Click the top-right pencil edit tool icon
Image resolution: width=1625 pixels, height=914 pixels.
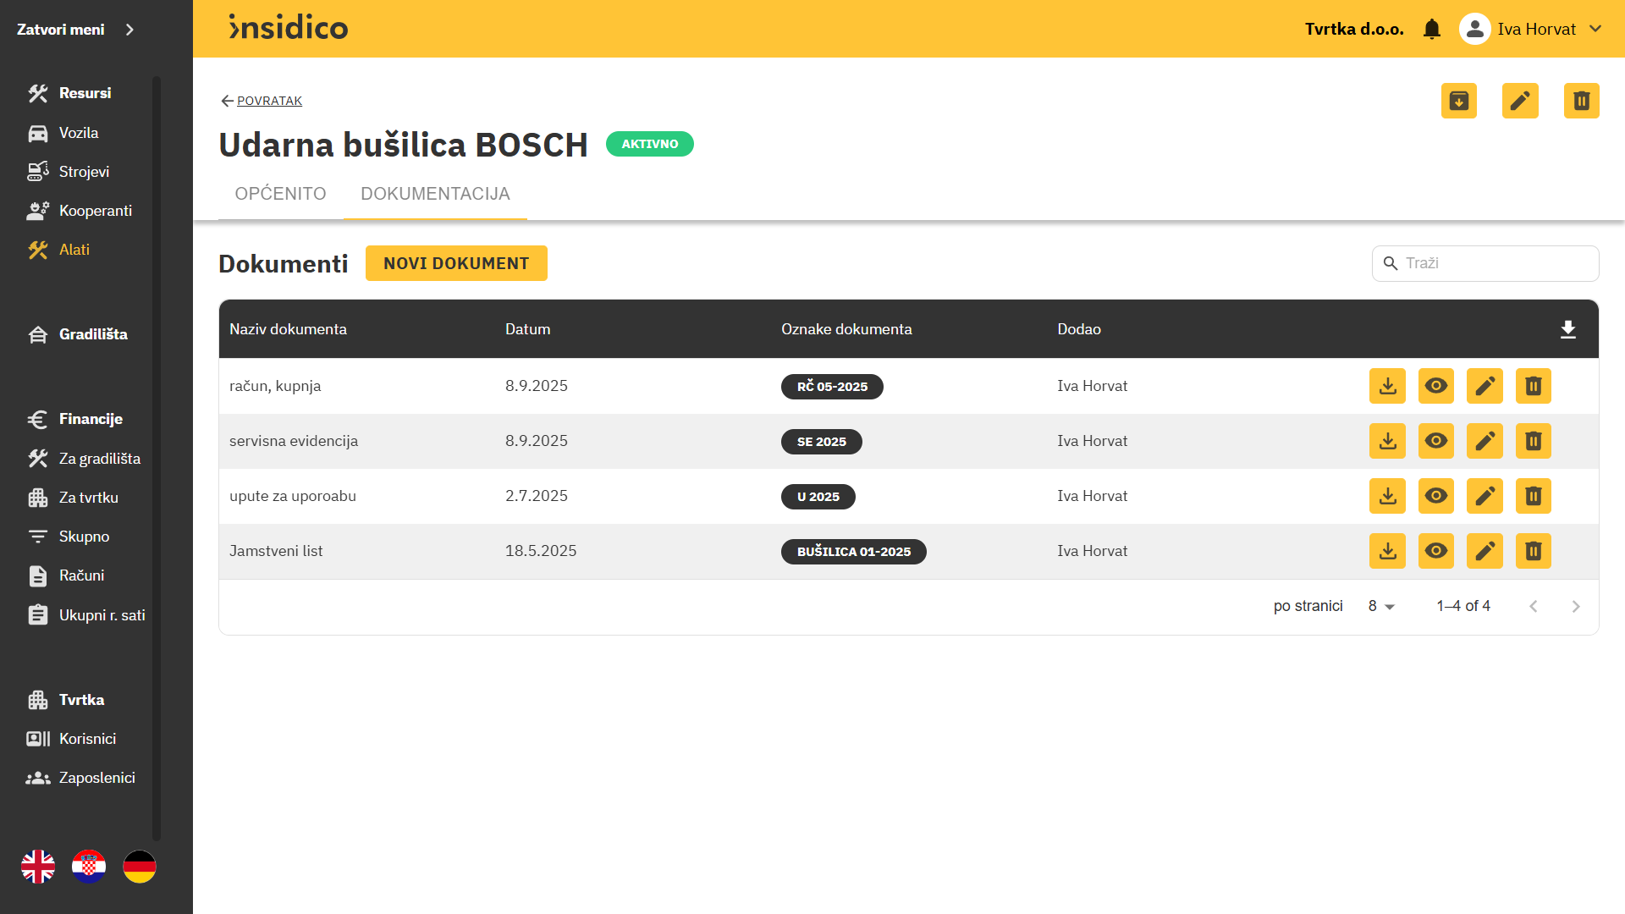pos(1520,101)
